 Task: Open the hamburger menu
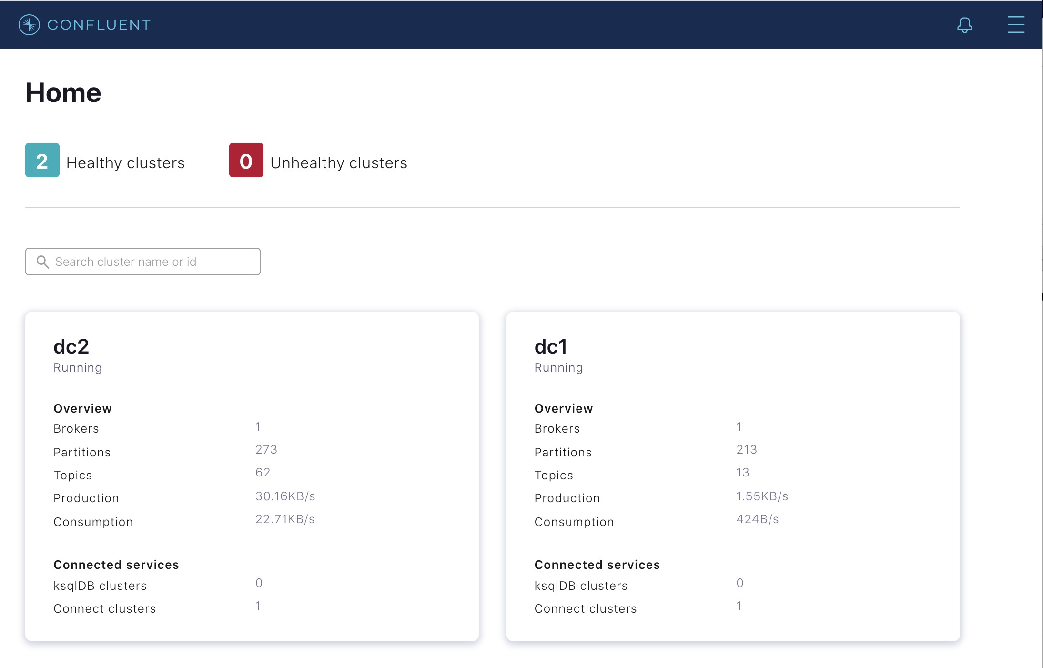pos(1016,25)
